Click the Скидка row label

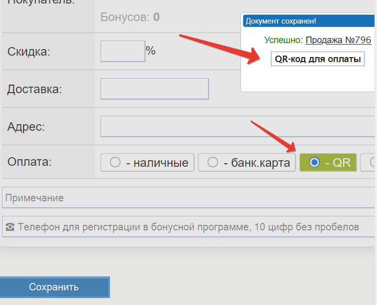[28, 52]
